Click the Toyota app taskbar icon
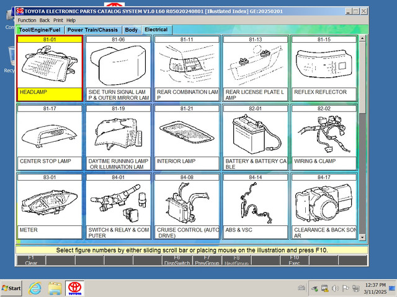 (x=75, y=288)
